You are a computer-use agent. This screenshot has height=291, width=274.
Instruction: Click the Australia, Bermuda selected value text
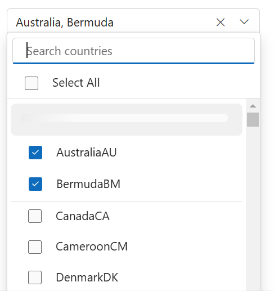[x=65, y=23]
